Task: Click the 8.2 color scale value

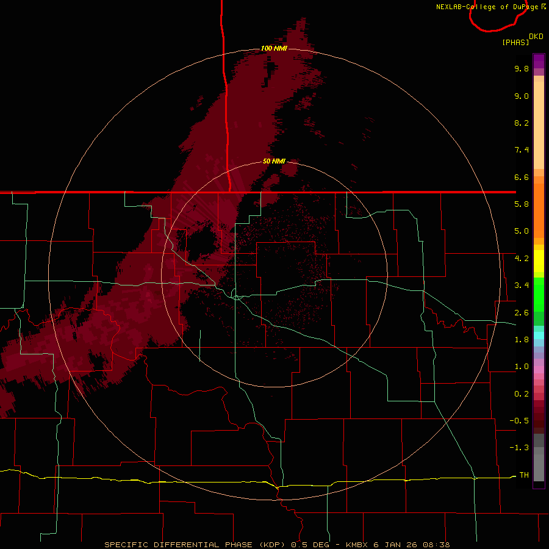Action: (522, 123)
